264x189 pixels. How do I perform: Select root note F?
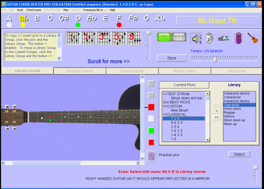click(119, 18)
